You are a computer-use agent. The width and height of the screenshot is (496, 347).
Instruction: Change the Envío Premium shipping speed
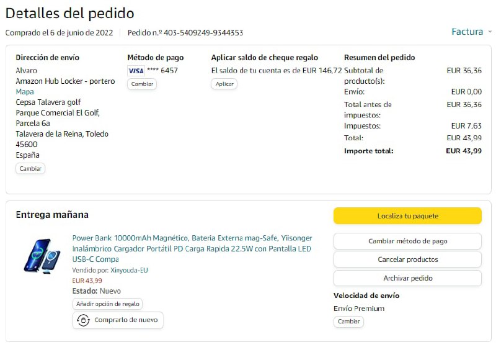tap(348, 322)
